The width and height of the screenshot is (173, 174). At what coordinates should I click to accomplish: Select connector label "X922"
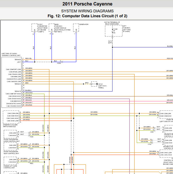click(x=32, y=163)
